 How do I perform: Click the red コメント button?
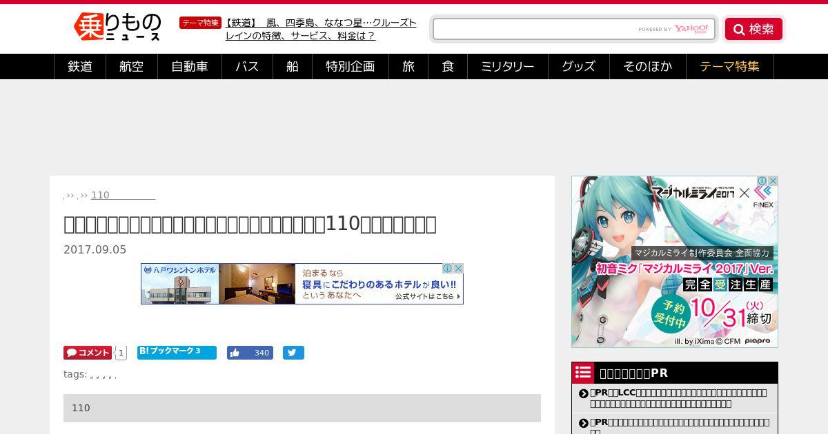88,353
